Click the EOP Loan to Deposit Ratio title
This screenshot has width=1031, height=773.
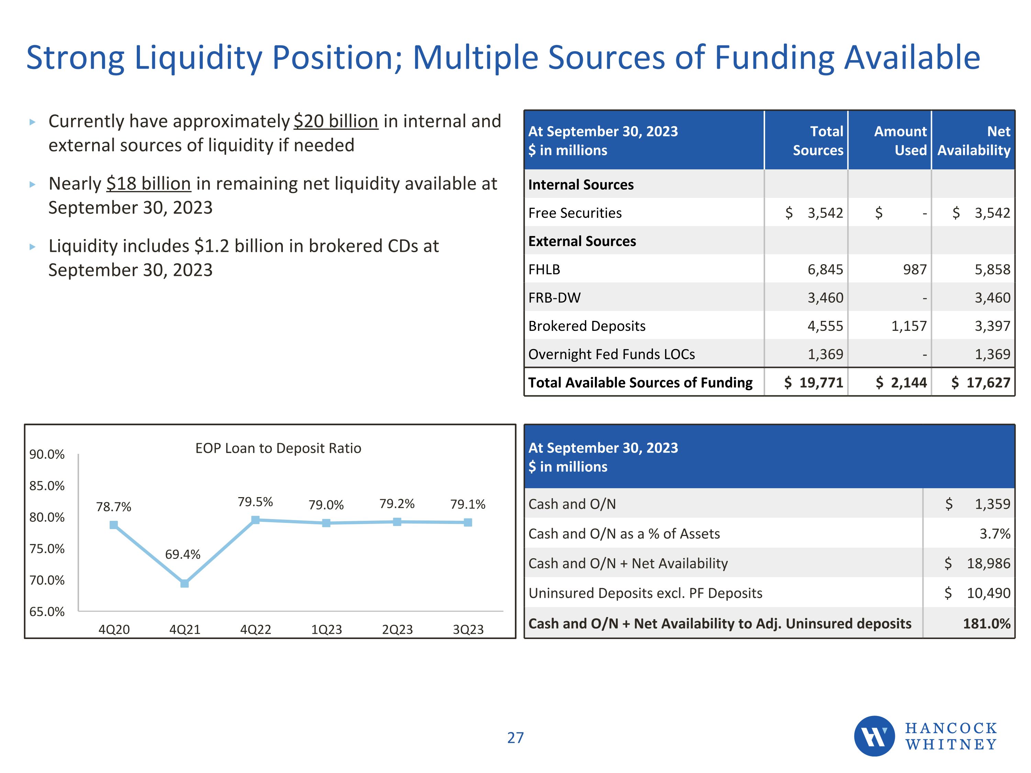pos(278,448)
